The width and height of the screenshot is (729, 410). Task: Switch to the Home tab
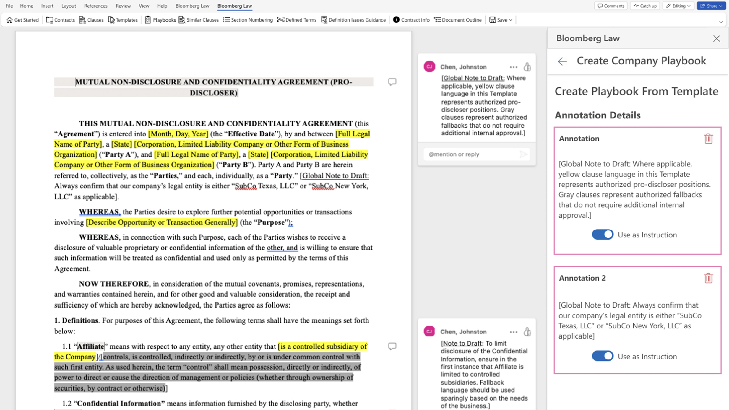pos(27,6)
